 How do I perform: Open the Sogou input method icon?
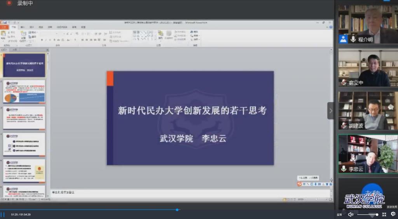coord(300,184)
